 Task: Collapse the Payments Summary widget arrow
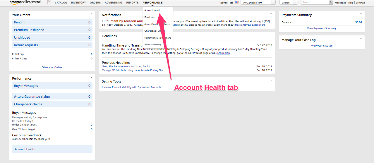tap(361, 14)
